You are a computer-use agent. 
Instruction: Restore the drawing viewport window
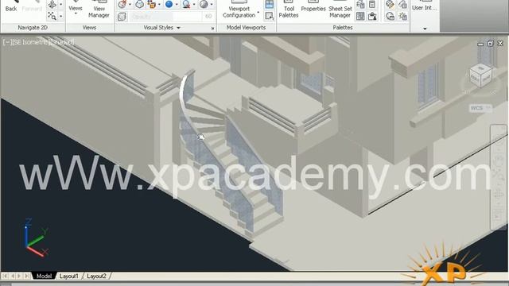point(491,43)
